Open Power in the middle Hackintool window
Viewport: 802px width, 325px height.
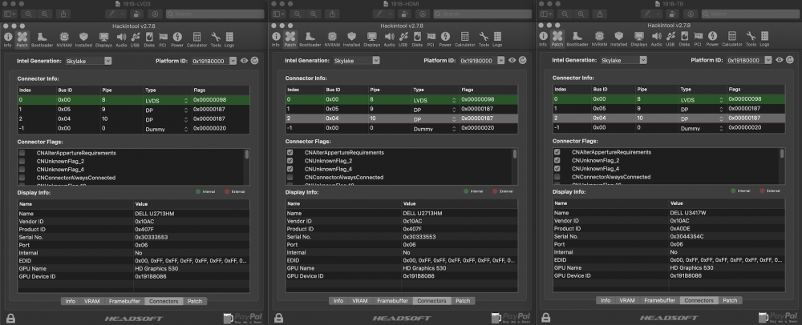click(445, 39)
